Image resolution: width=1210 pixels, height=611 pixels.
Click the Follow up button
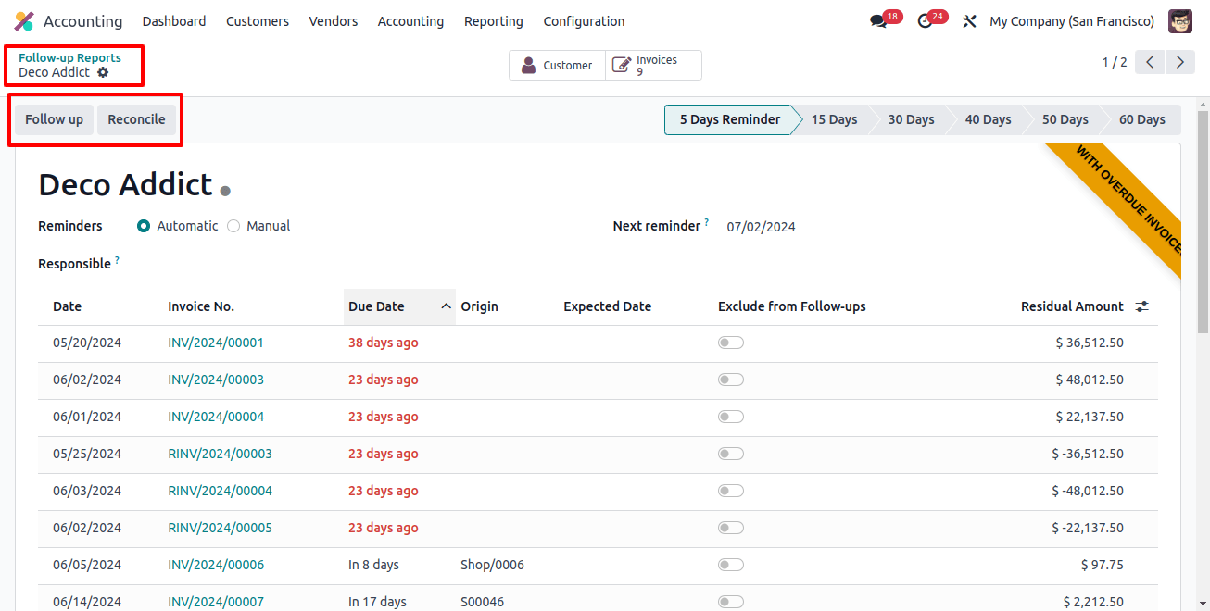tap(54, 119)
